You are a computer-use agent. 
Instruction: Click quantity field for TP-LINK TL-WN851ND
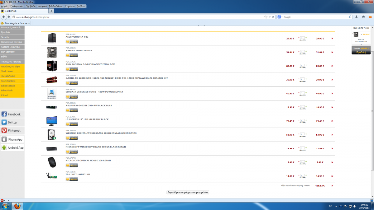pyautogui.click(x=302, y=175)
